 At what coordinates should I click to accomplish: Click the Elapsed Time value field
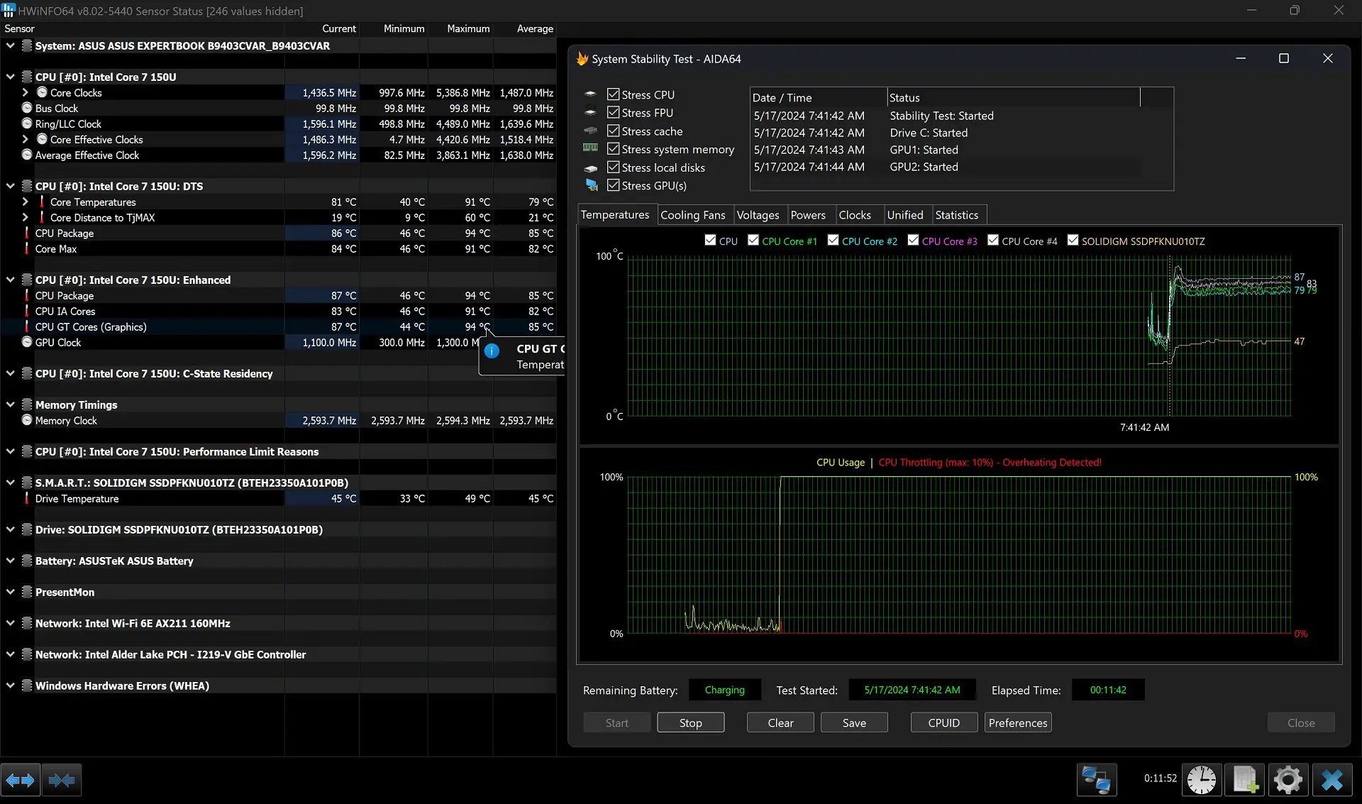point(1108,690)
